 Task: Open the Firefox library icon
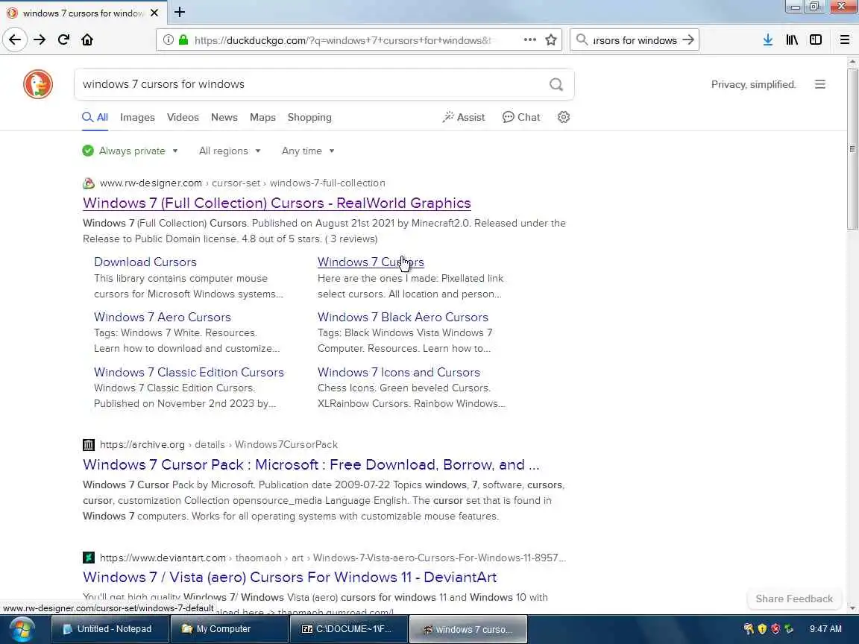pyautogui.click(x=792, y=40)
